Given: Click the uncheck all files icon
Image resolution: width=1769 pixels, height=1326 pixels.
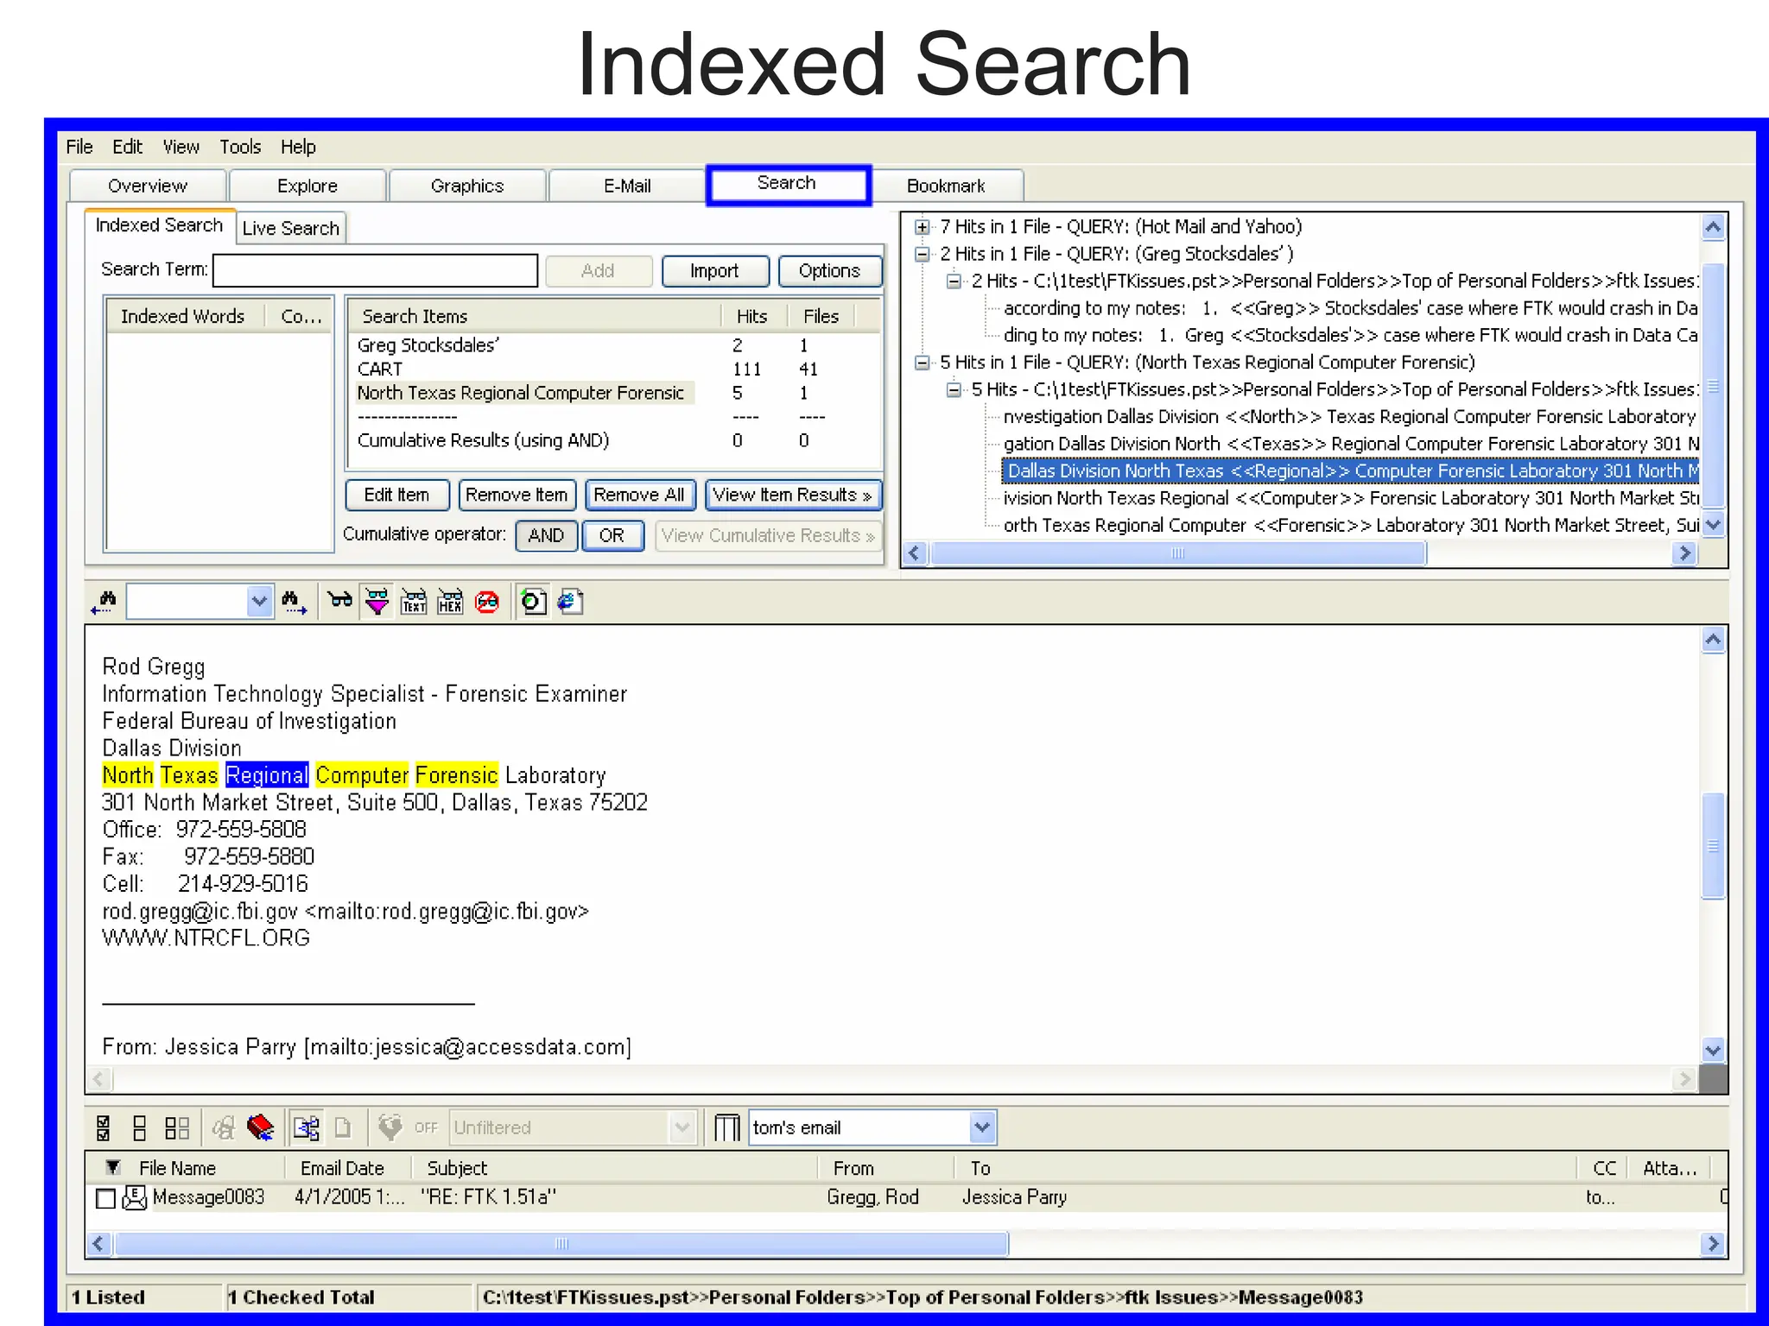Looking at the screenshot, I should [x=139, y=1127].
